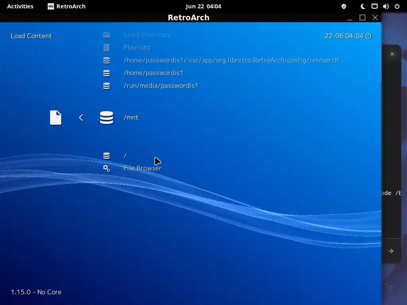
Task: Open the File Browser gears icon
Action: [107, 168]
